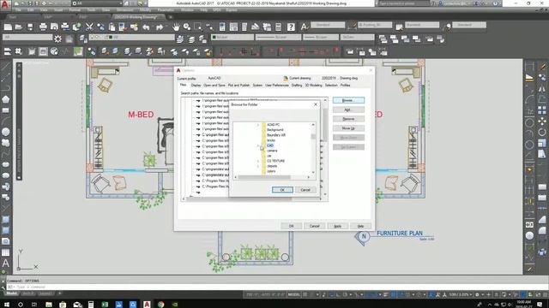Click the Remove button in Options
The height and width of the screenshot is (308, 549).
348,119
